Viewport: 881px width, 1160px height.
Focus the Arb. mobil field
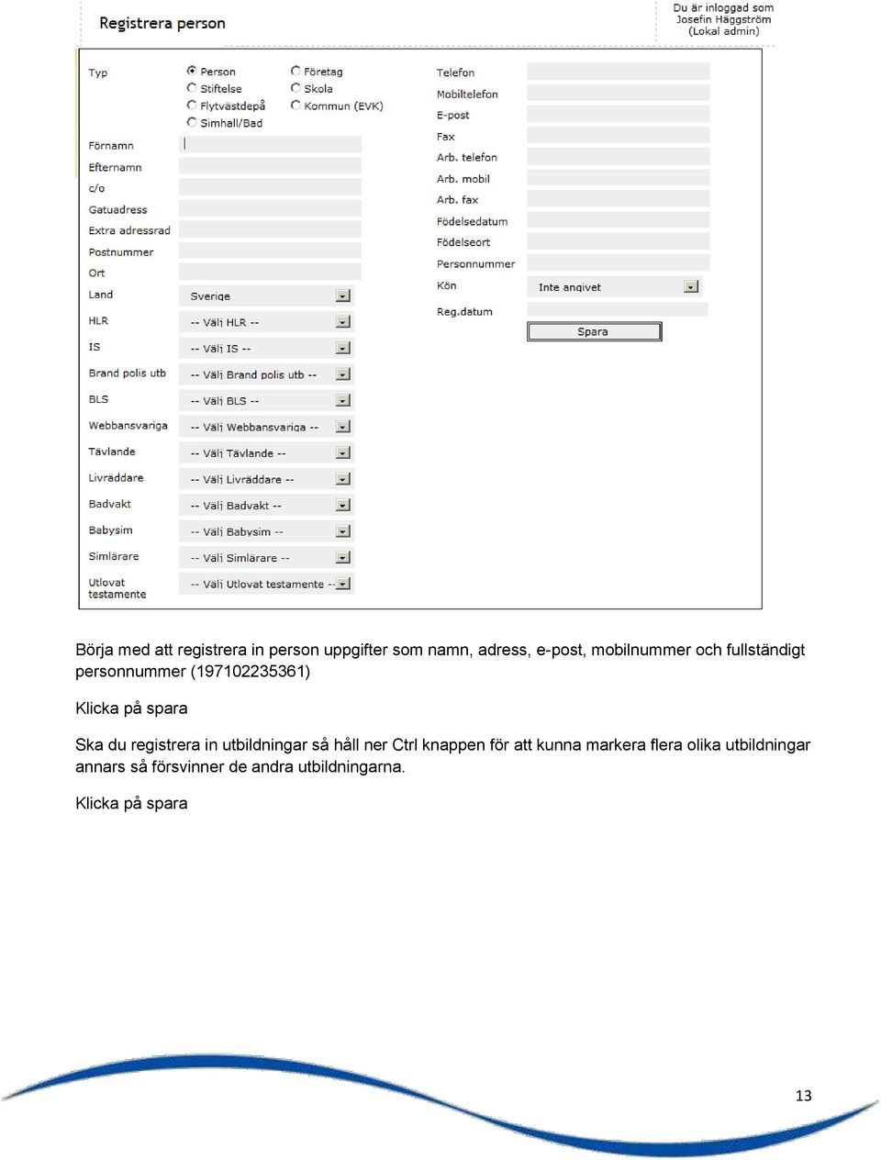(619, 177)
